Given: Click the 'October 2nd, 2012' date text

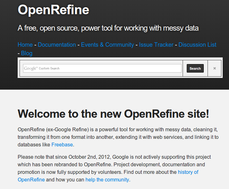Looking at the screenshot, I should pos(89,157).
